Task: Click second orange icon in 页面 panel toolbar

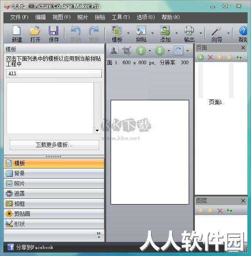Action: pos(229,57)
